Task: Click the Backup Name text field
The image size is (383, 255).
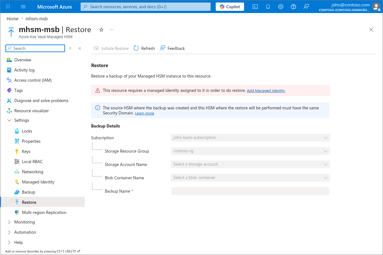Action: click(250, 191)
